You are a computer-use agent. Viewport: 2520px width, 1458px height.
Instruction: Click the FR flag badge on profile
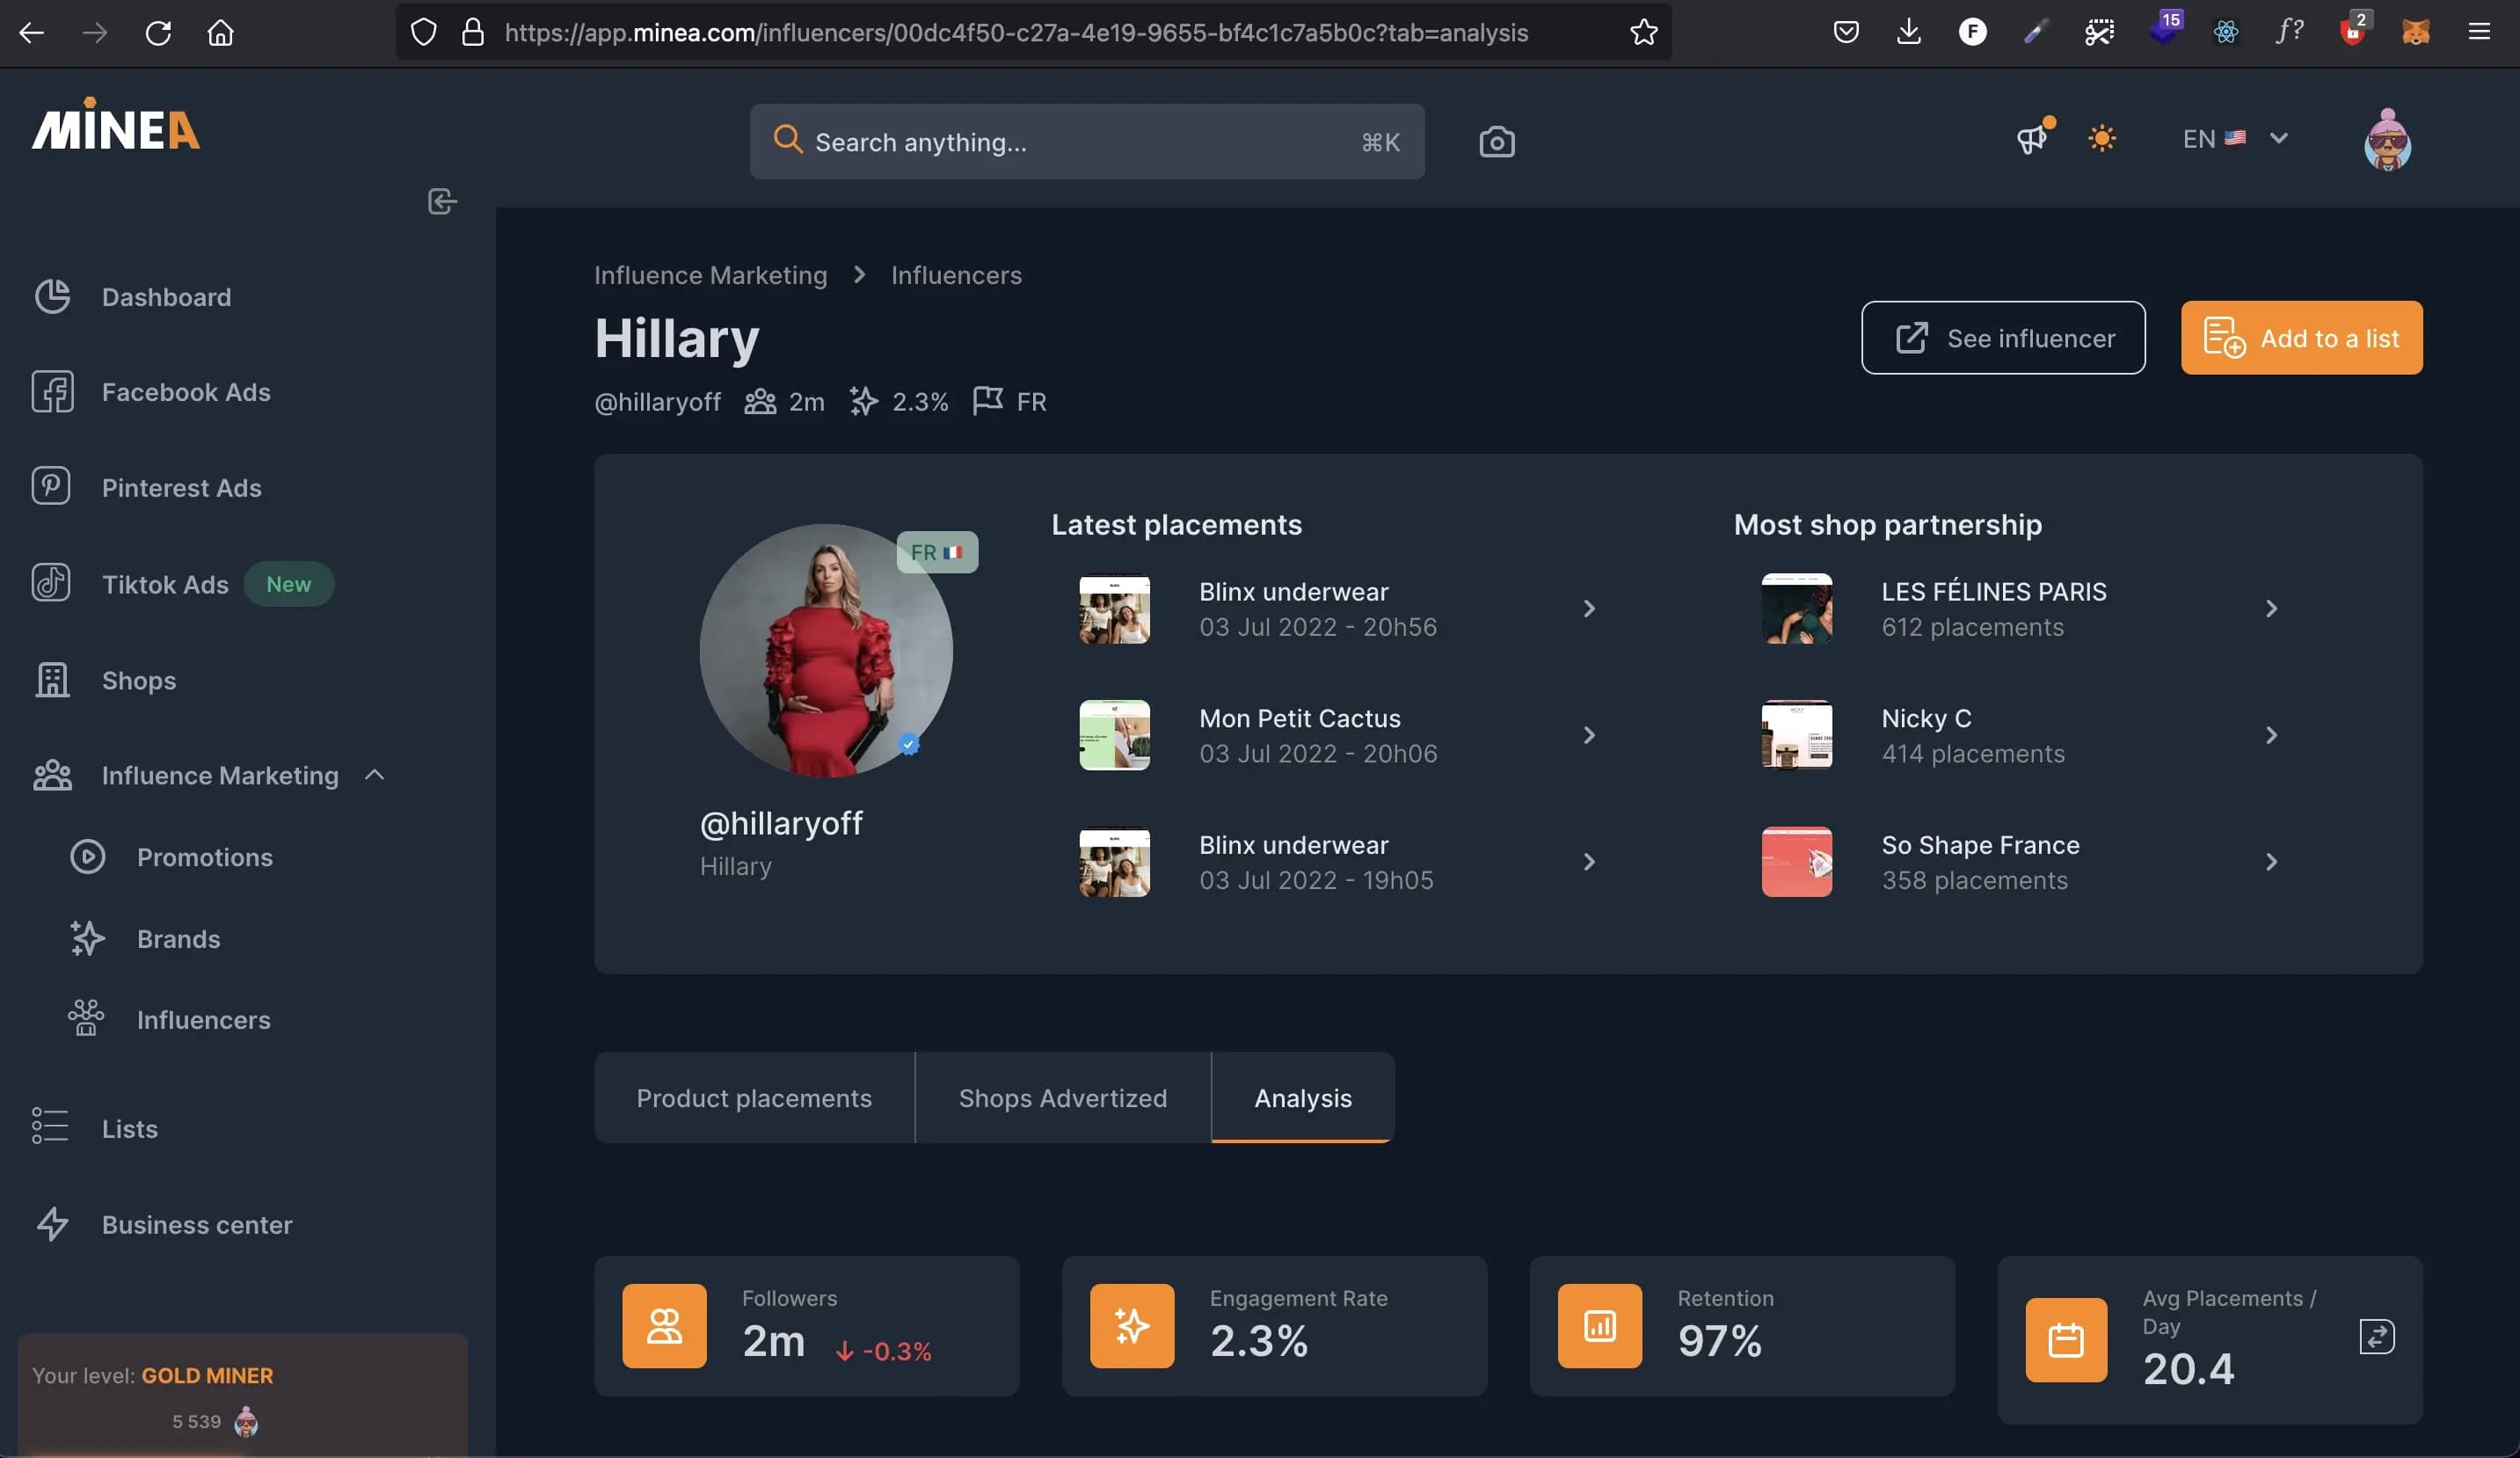point(937,552)
